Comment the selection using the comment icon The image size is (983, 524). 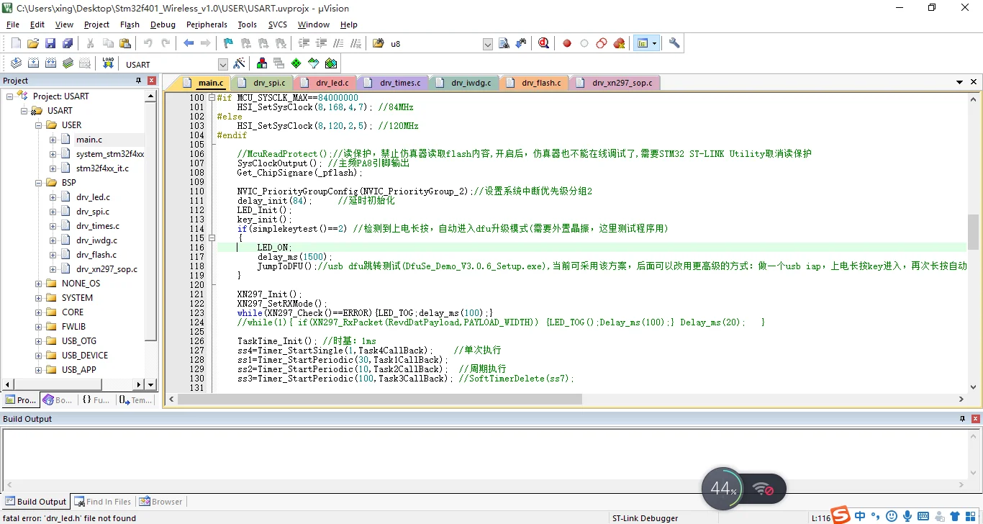[338, 43]
